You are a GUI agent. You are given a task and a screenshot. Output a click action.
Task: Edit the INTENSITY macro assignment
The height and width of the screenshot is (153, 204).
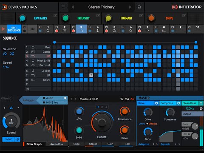(98, 15)
